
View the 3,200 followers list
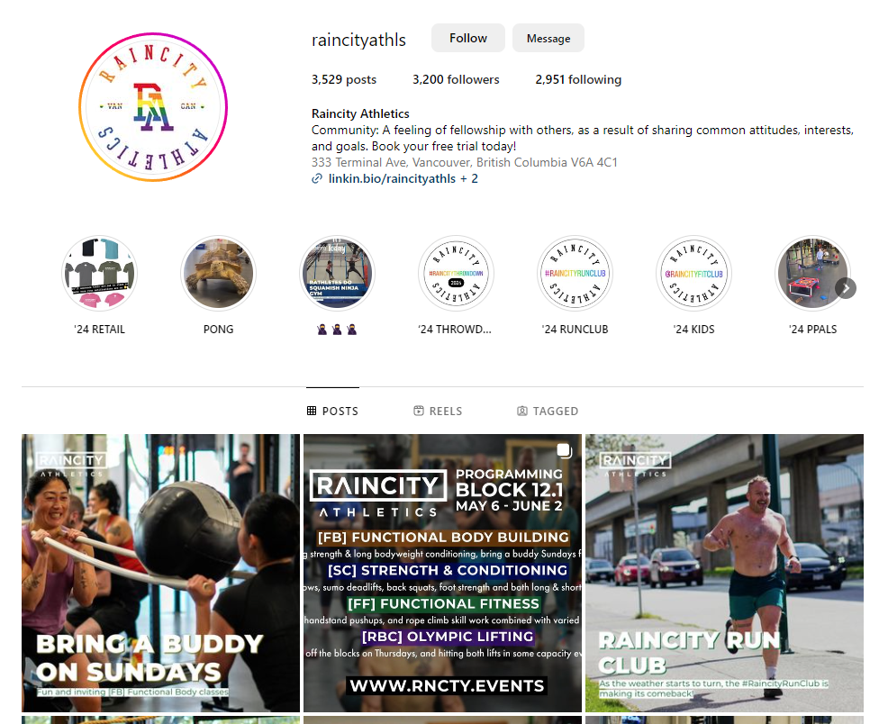coord(456,79)
